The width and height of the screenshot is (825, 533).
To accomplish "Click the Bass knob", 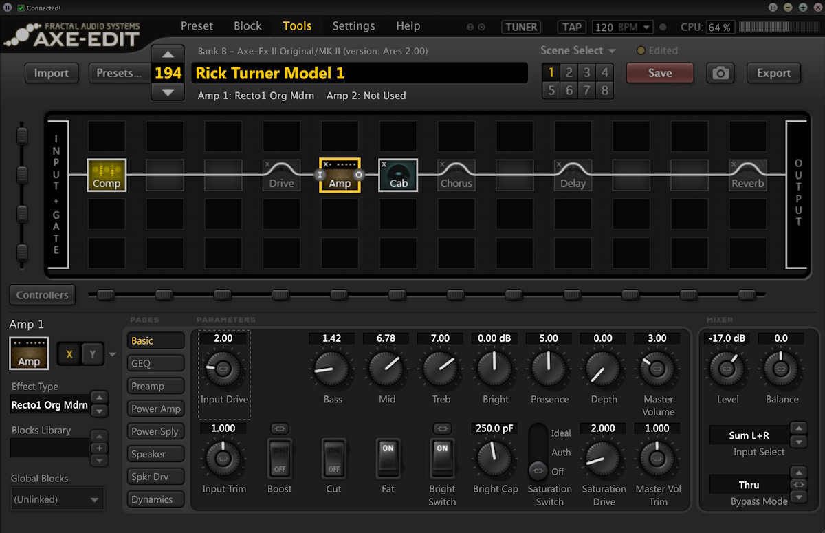I will (332, 369).
